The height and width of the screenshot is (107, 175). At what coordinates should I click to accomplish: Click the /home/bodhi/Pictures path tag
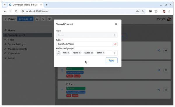tap(76, 92)
